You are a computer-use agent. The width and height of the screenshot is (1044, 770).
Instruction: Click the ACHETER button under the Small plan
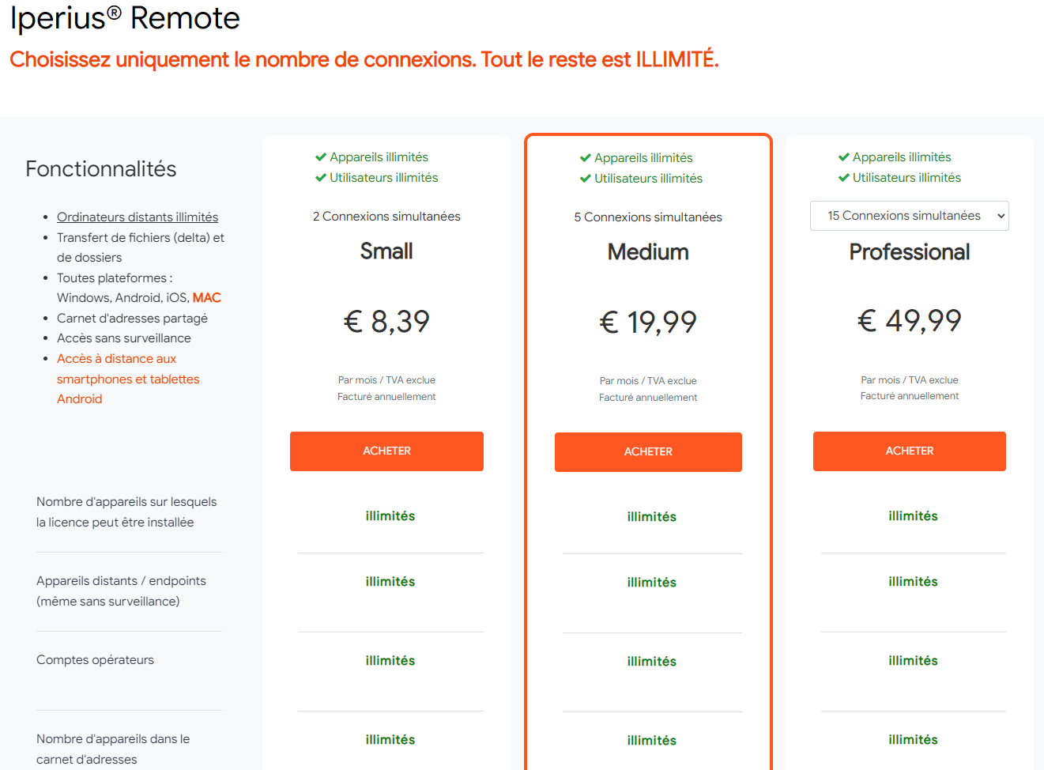pyautogui.click(x=386, y=451)
